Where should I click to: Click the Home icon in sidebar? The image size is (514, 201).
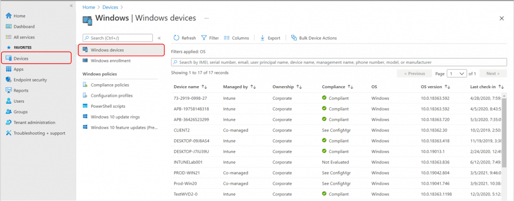click(9, 16)
